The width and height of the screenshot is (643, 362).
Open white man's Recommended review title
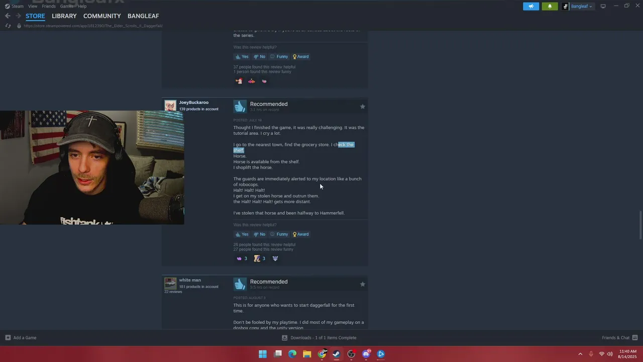[x=269, y=282]
